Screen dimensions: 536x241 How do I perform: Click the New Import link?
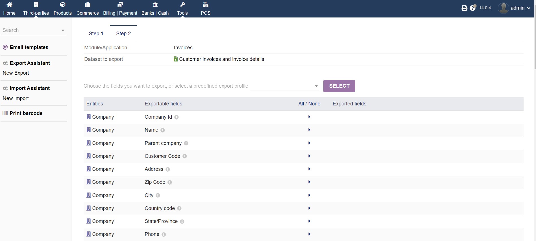tap(16, 98)
